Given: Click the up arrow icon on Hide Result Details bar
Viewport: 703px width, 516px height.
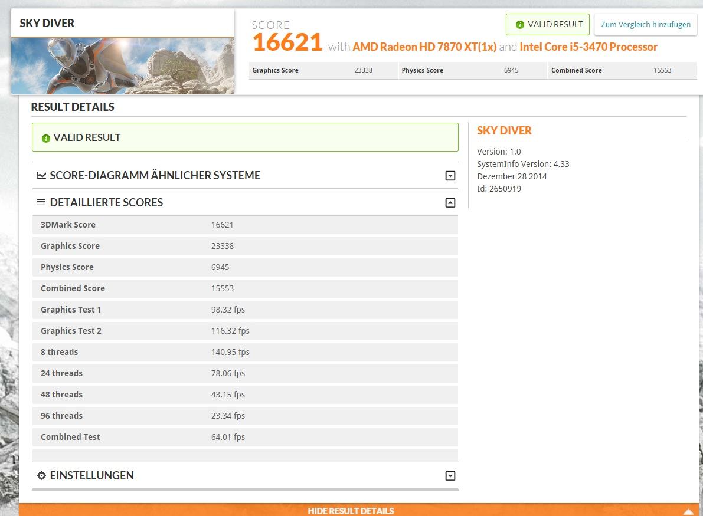Looking at the screenshot, I should coord(689,511).
